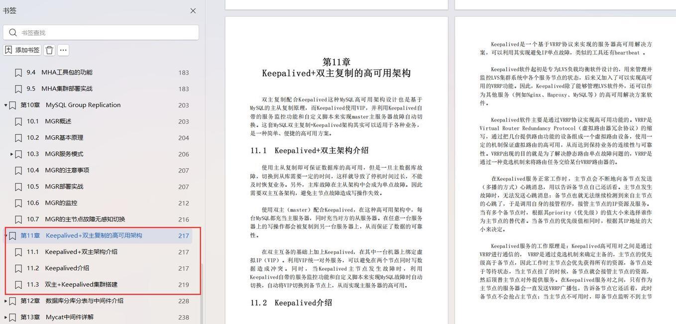The width and height of the screenshot is (676, 324).
Task: Open bookmark 10.6 MGR的监控
Action: (x=52, y=203)
